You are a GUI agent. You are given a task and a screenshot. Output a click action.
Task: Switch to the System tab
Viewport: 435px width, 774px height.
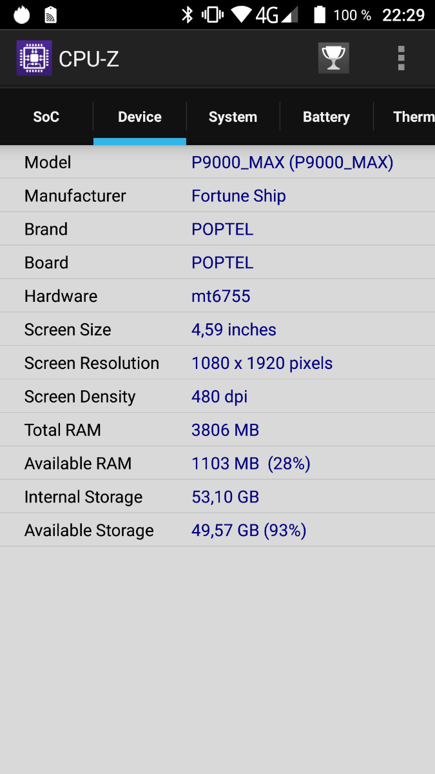click(233, 117)
